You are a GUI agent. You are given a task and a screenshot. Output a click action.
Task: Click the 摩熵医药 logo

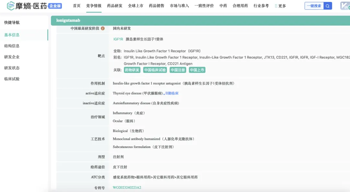(x=34, y=6)
